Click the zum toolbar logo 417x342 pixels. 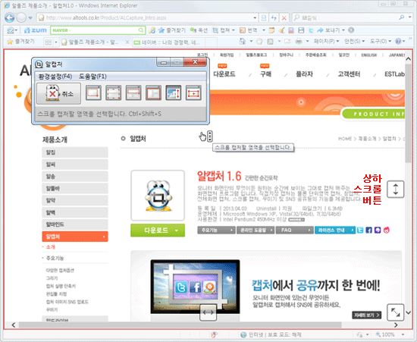pyautogui.click(x=36, y=30)
